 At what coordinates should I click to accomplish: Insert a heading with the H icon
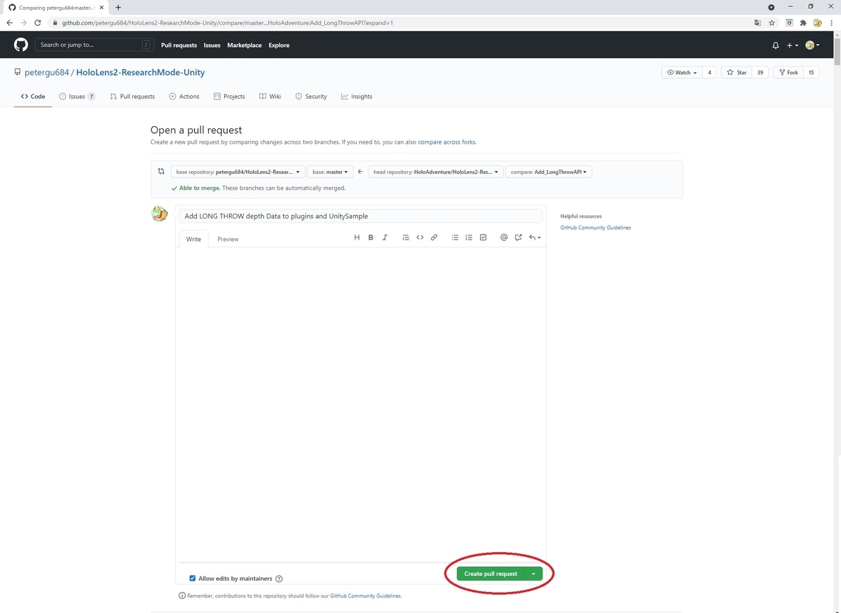point(357,237)
